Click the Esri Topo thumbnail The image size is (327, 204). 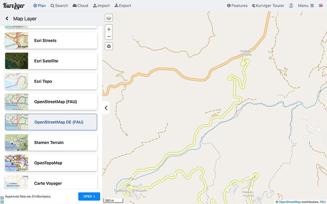17,81
